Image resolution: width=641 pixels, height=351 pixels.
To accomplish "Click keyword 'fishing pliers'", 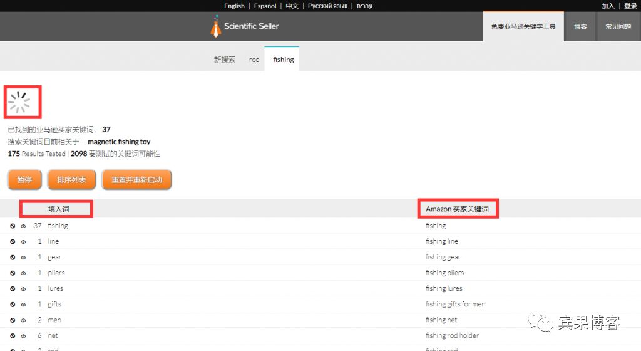I will pos(444,273).
